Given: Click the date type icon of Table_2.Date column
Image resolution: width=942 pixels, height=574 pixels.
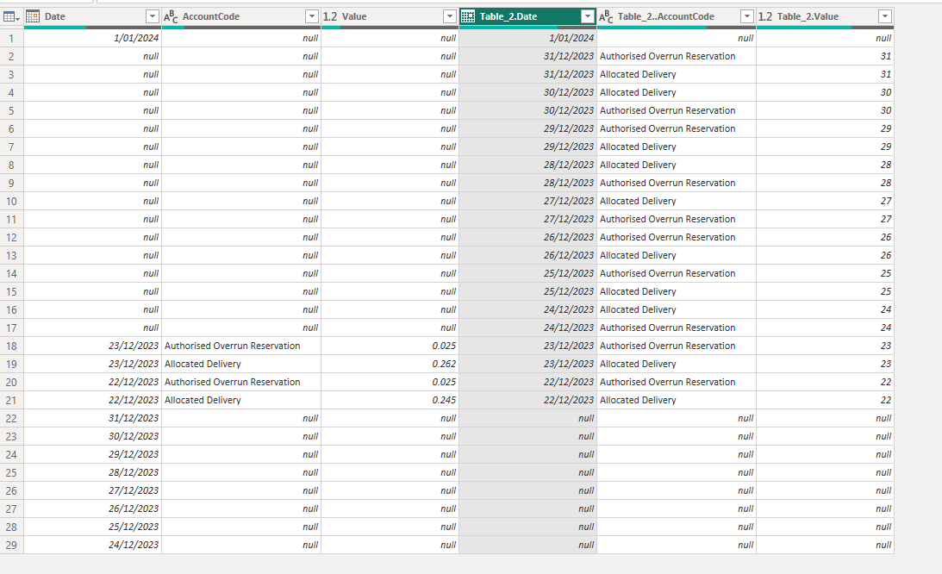Looking at the screenshot, I should click(x=468, y=17).
